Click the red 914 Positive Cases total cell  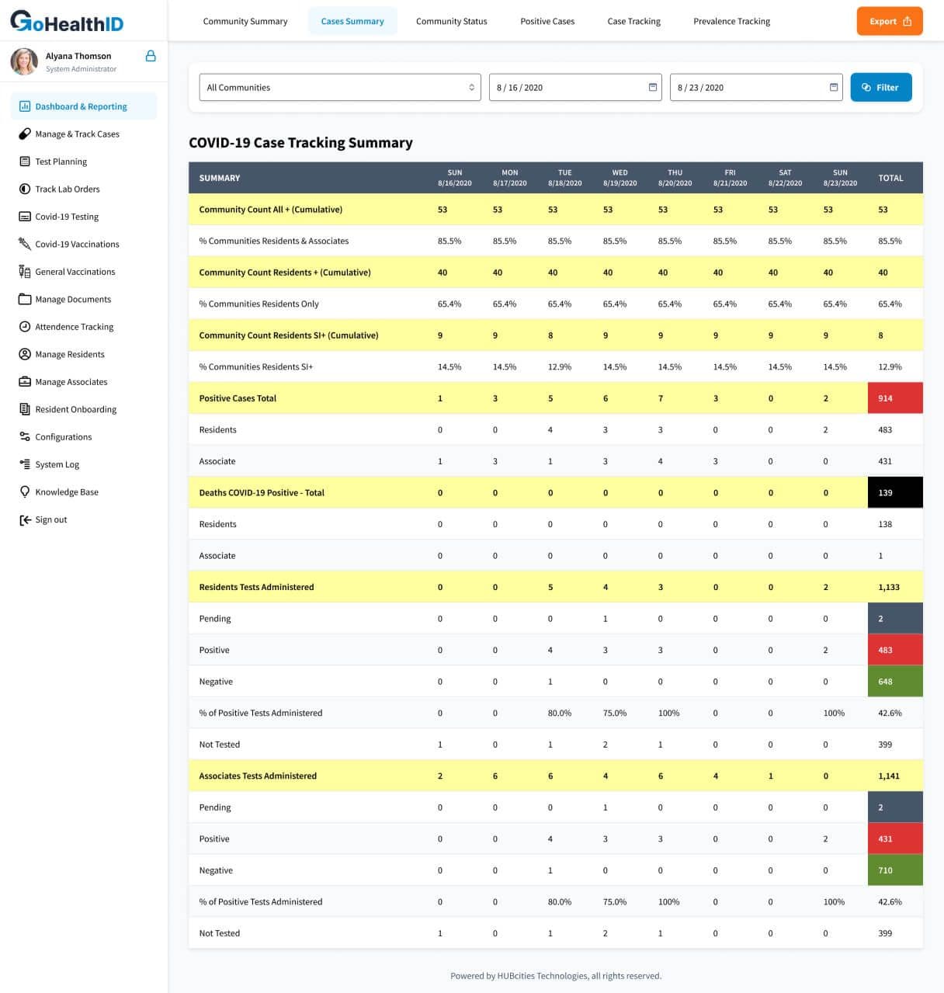point(895,398)
